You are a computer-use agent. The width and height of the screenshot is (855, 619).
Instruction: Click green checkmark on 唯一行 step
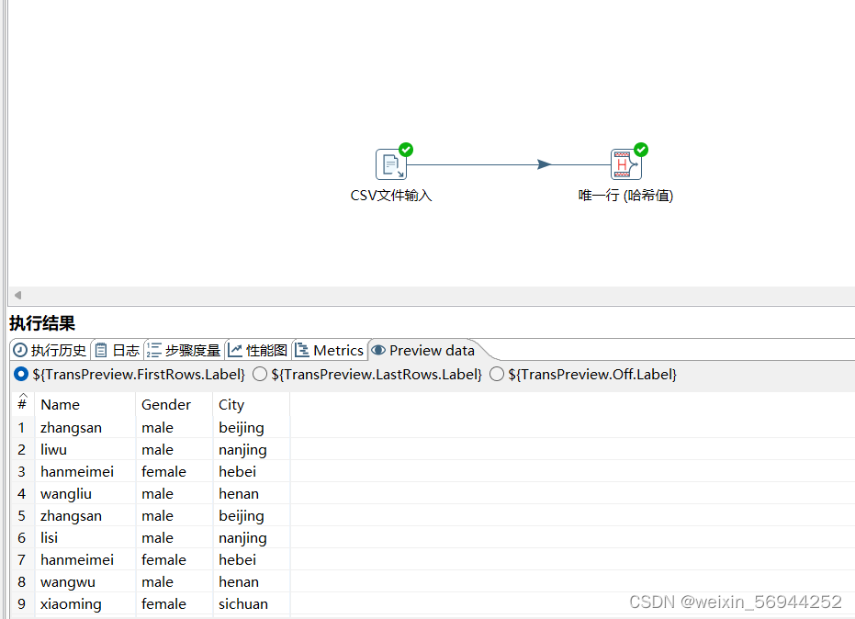pyautogui.click(x=639, y=150)
